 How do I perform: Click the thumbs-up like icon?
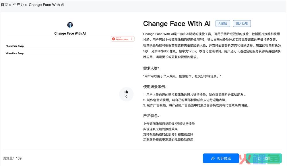(x=126, y=92)
